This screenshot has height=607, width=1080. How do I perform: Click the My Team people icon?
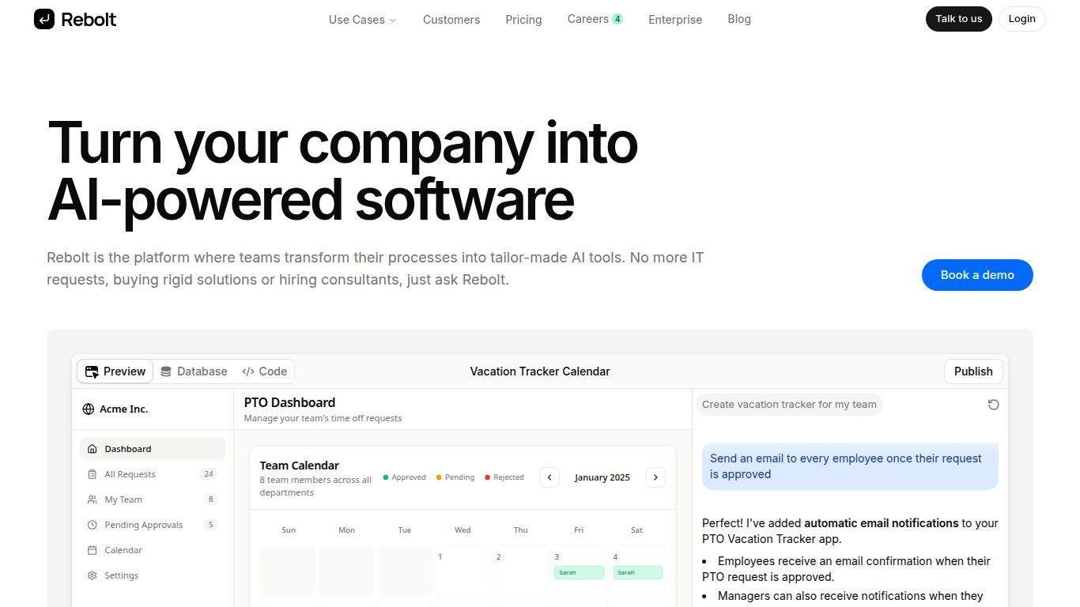tap(93, 500)
